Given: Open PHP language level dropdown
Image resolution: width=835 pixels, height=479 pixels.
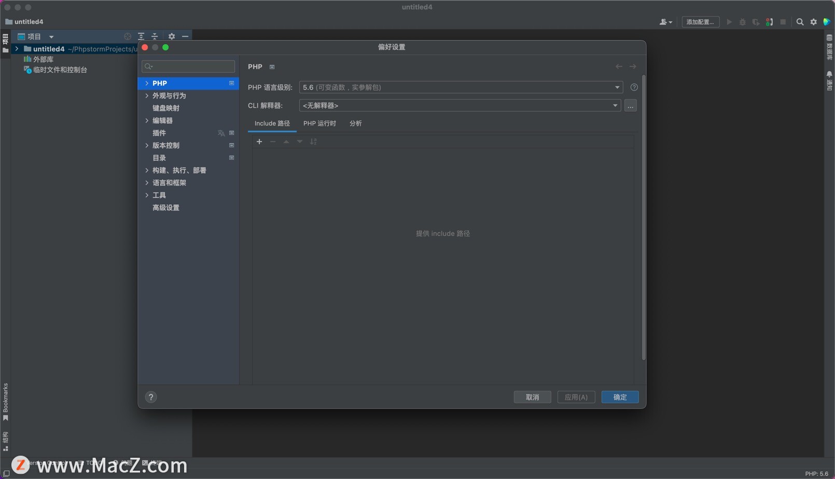Looking at the screenshot, I should [x=461, y=87].
